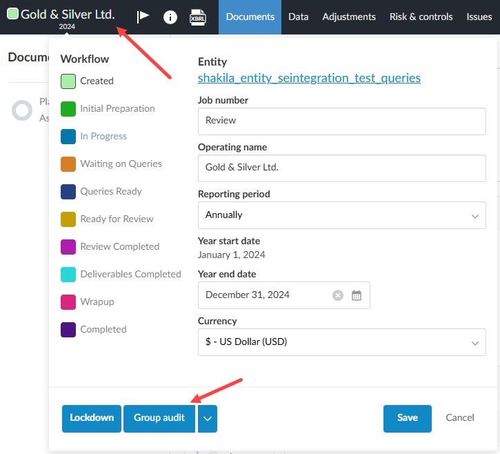This screenshot has height=454, width=500.
Task: Click the Job number input field
Action: coord(341,120)
